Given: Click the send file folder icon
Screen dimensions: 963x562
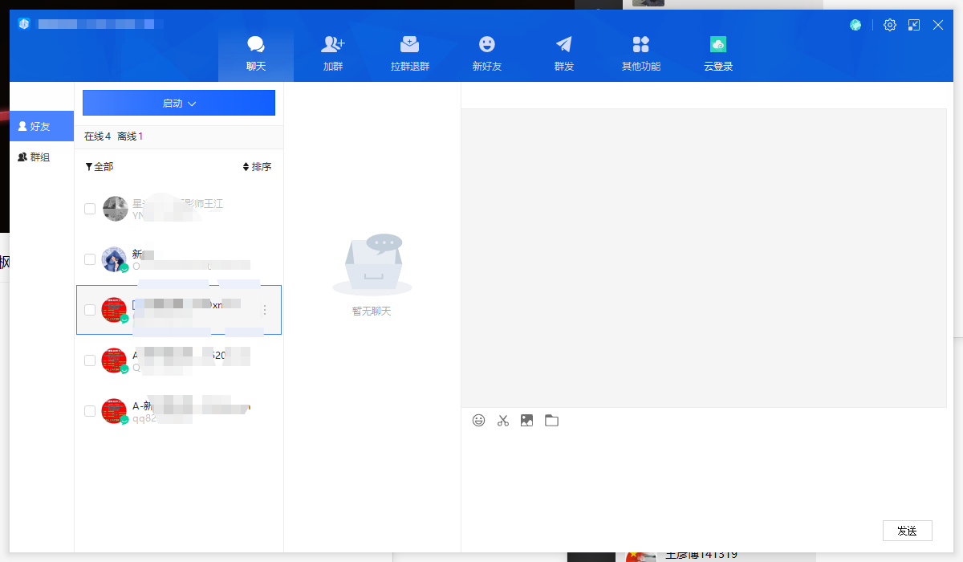Looking at the screenshot, I should click(551, 420).
